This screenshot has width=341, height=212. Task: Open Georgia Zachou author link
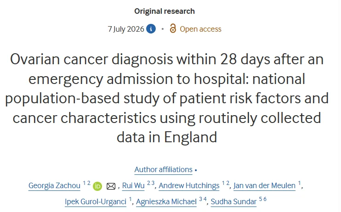(x=54, y=186)
